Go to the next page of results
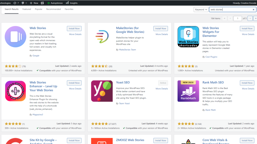The image size is (257, 144). [x=250, y=18]
